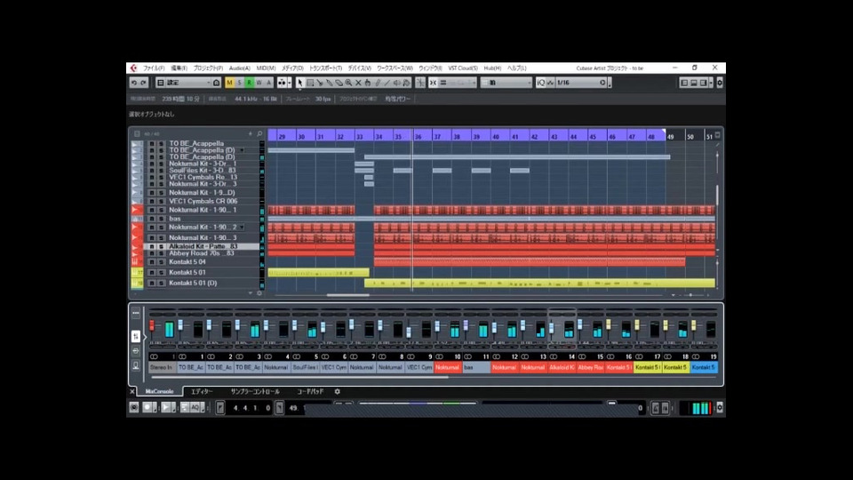Viewport: 853px width, 480px height.
Task: Open the snap type dropdown
Action: point(458,83)
